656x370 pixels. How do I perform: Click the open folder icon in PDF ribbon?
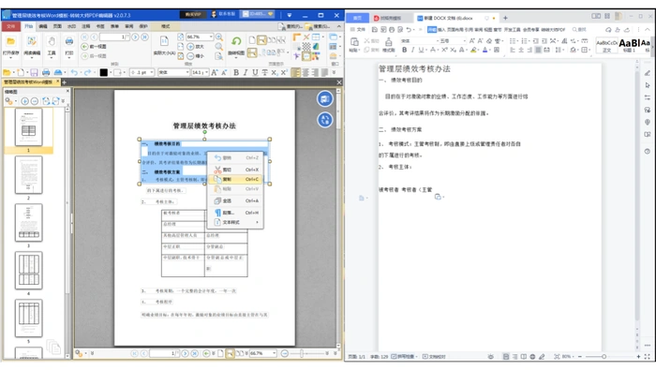tap(11, 41)
